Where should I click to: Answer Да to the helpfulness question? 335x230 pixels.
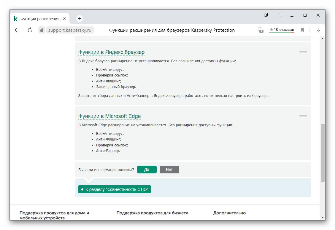147,170
